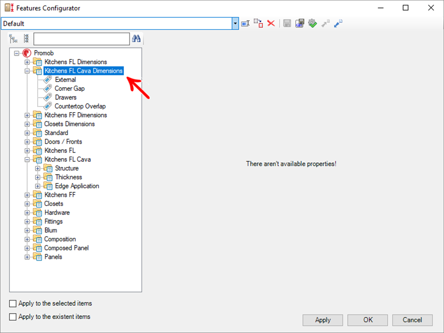Viewport: 444px width, 333px height.
Task: Click the Cancel button
Action: 412,320
